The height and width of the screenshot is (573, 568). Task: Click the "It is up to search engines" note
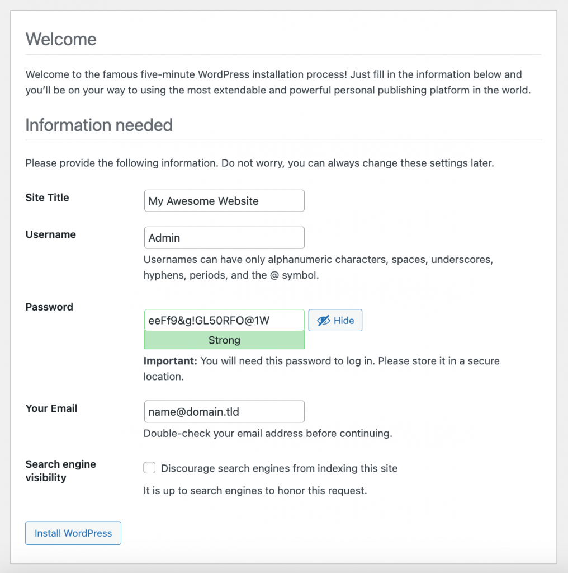point(255,491)
